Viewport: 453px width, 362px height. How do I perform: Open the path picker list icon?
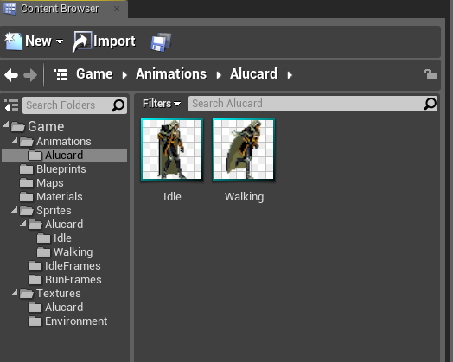coord(61,74)
